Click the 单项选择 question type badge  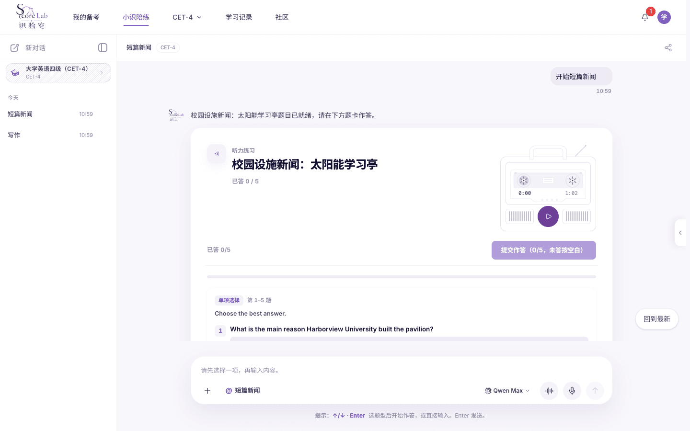pos(229,300)
